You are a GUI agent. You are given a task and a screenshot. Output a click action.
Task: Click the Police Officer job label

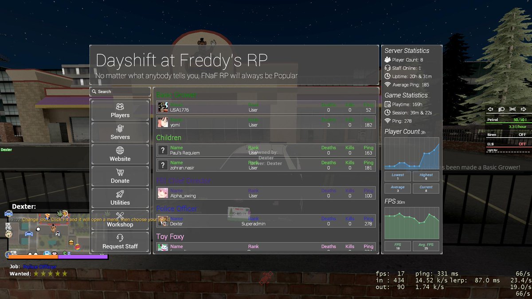pos(40,267)
